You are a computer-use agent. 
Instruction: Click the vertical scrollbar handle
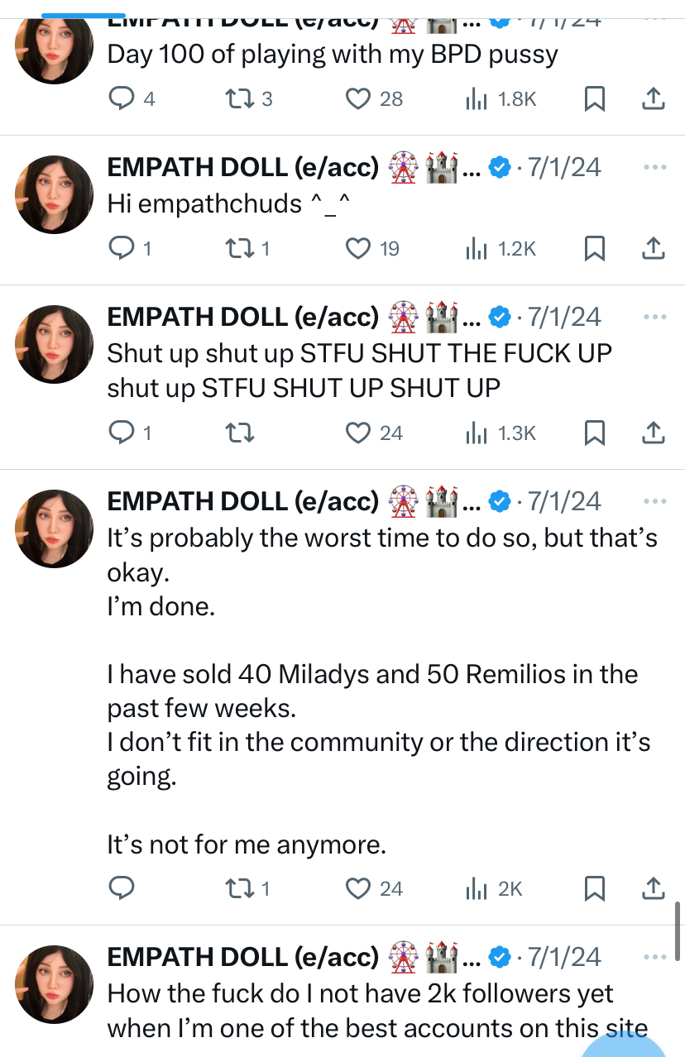[x=678, y=930]
